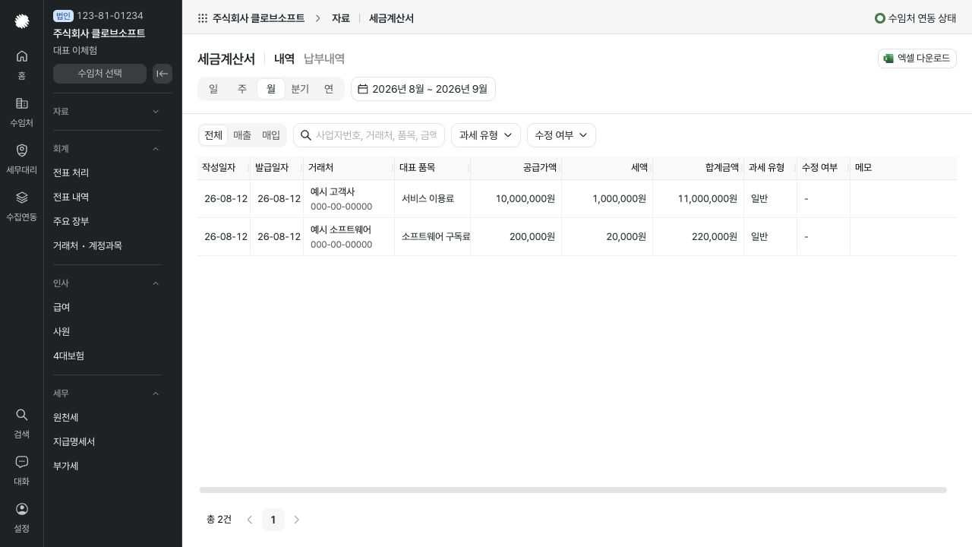Select the 예시 고객사 row
The height and width of the screenshot is (547, 972).
577,199
